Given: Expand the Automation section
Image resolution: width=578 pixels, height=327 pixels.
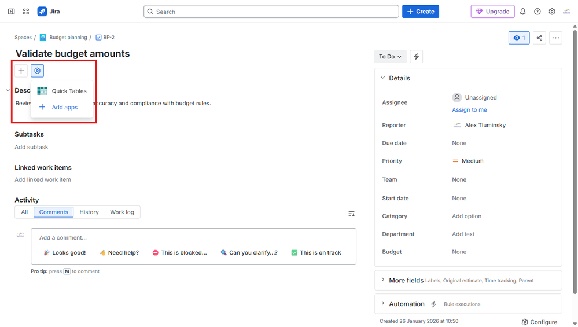Looking at the screenshot, I should click(382, 303).
